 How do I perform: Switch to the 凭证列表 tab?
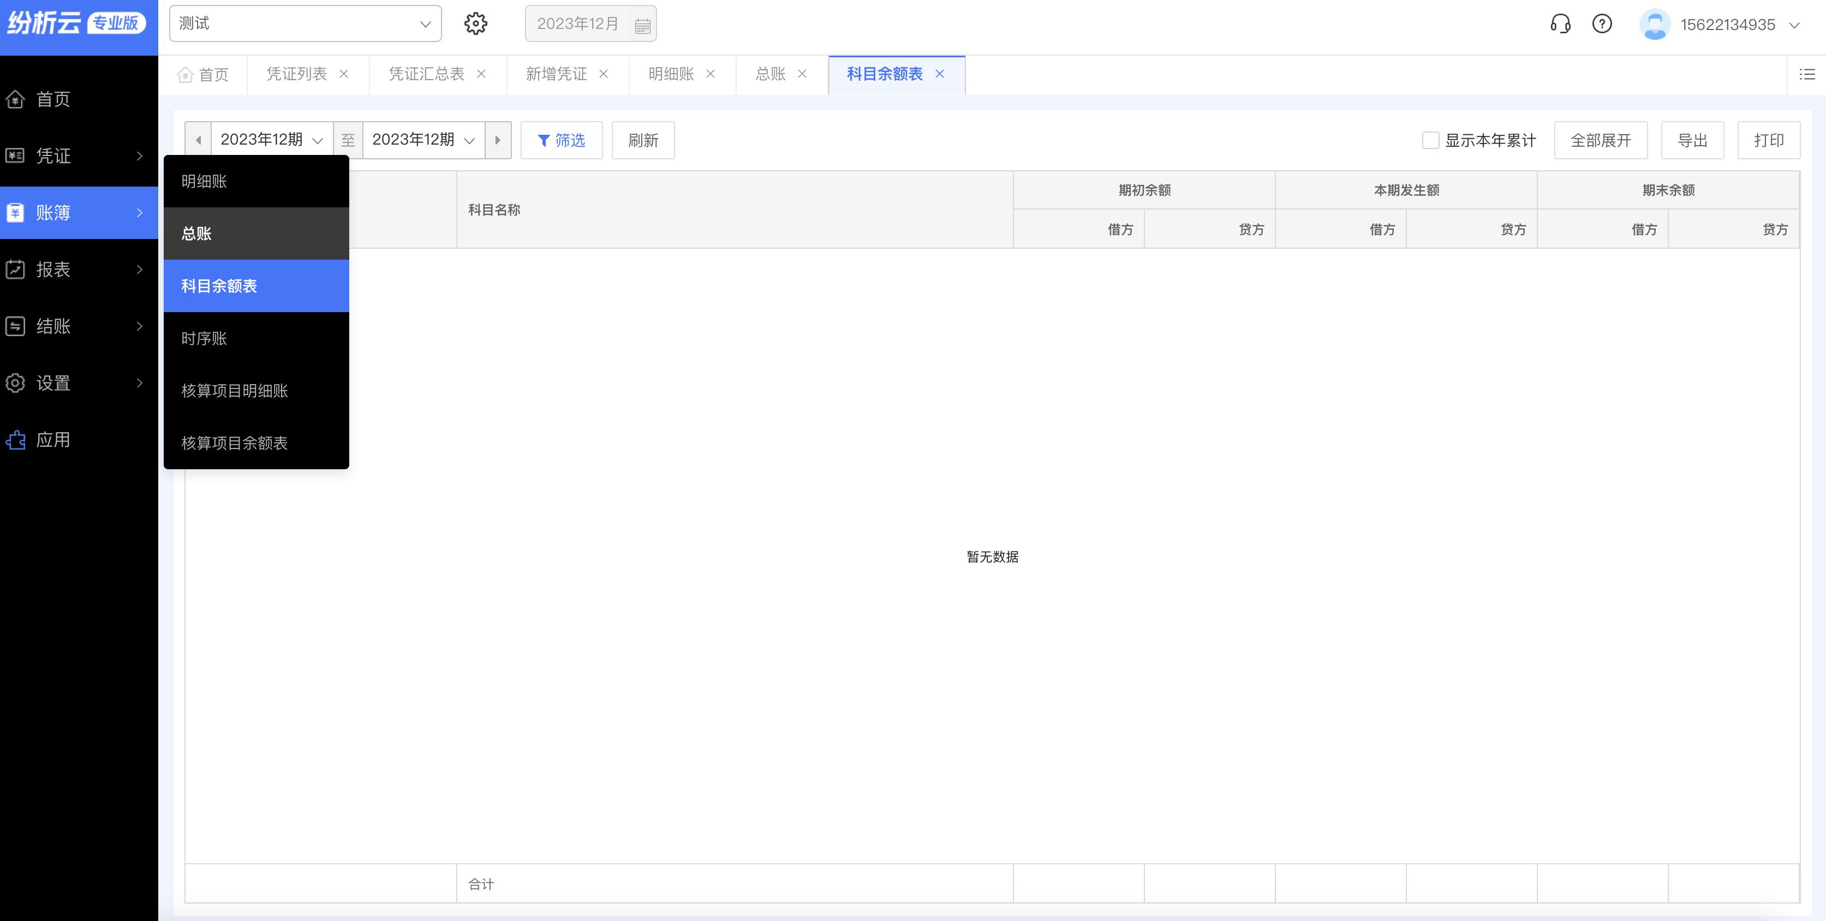click(296, 74)
